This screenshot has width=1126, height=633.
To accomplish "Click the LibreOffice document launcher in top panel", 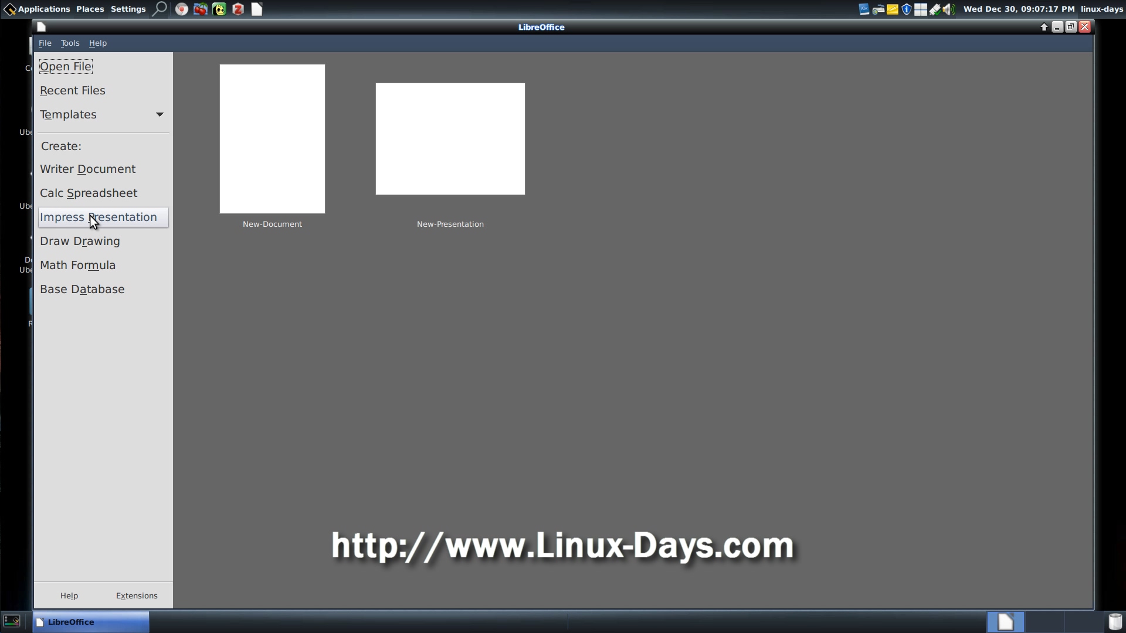I will [257, 9].
